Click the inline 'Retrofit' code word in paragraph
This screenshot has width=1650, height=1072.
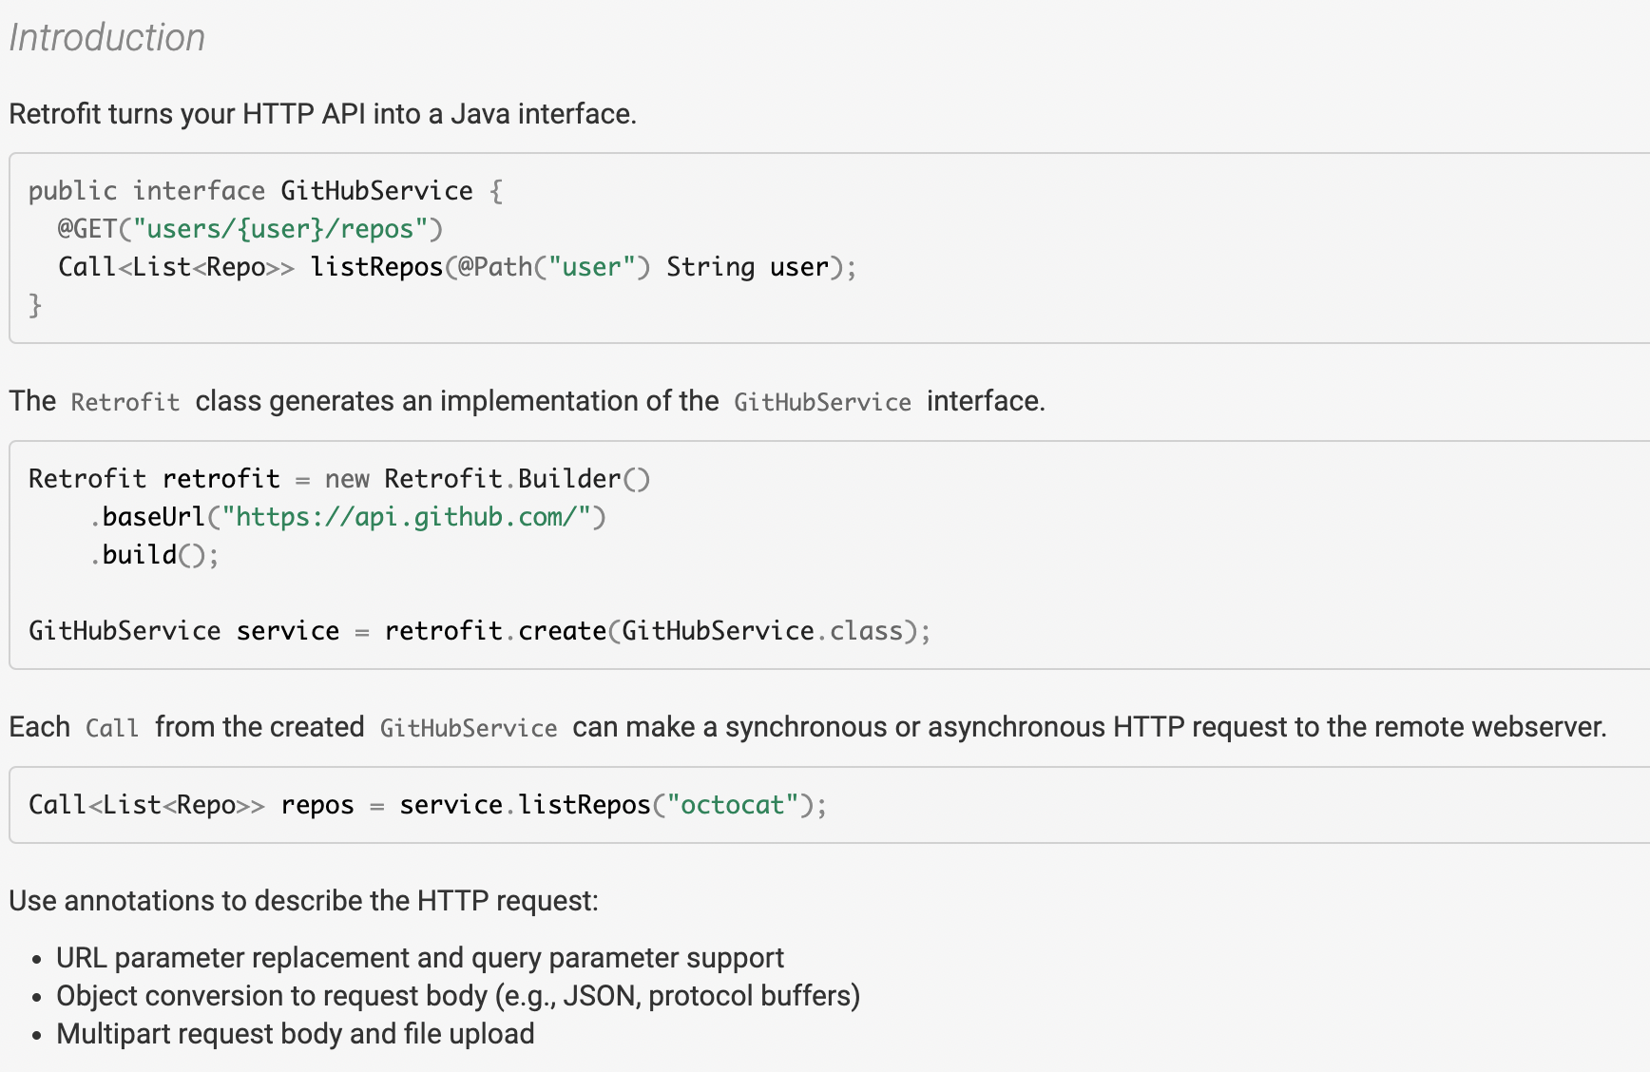(x=125, y=402)
